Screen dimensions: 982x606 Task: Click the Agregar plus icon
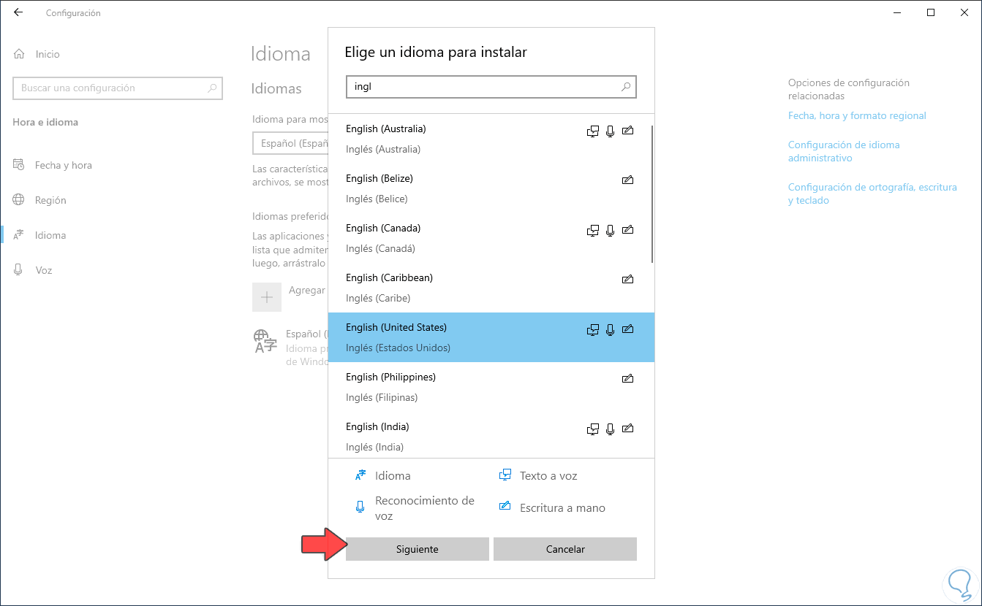(267, 297)
